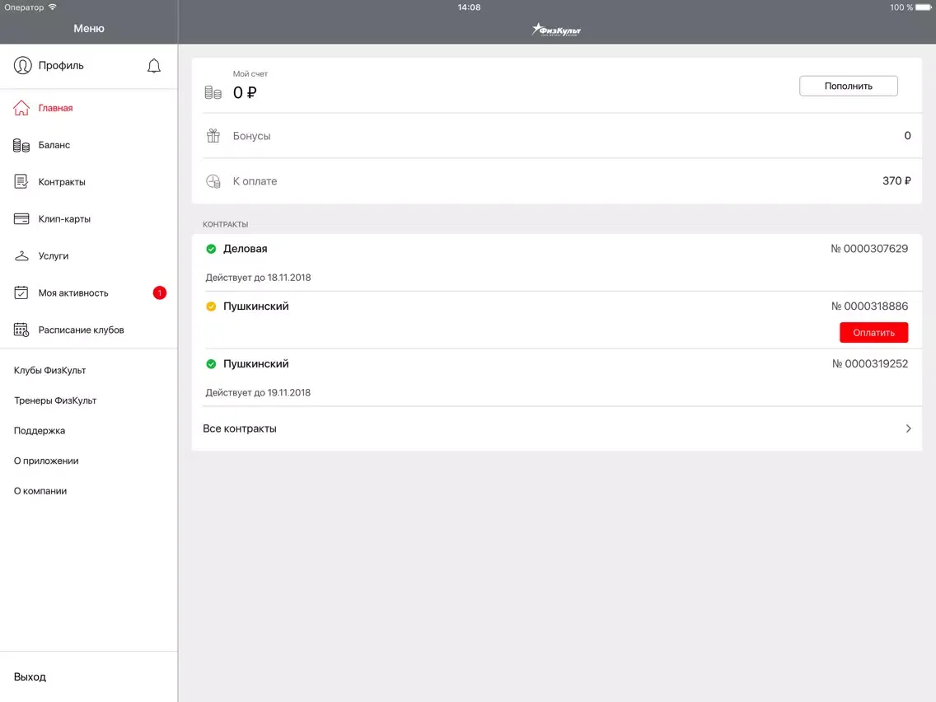This screenshot has width=936, height=702.
Task: Click the Моя активность calendar-check icon
Action: [21, 293]
